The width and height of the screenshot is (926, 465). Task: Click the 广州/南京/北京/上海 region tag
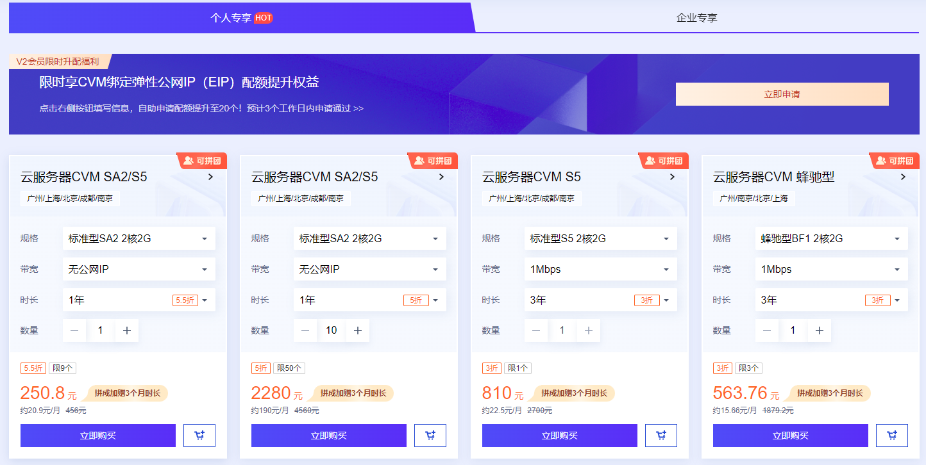click(754, 199)
